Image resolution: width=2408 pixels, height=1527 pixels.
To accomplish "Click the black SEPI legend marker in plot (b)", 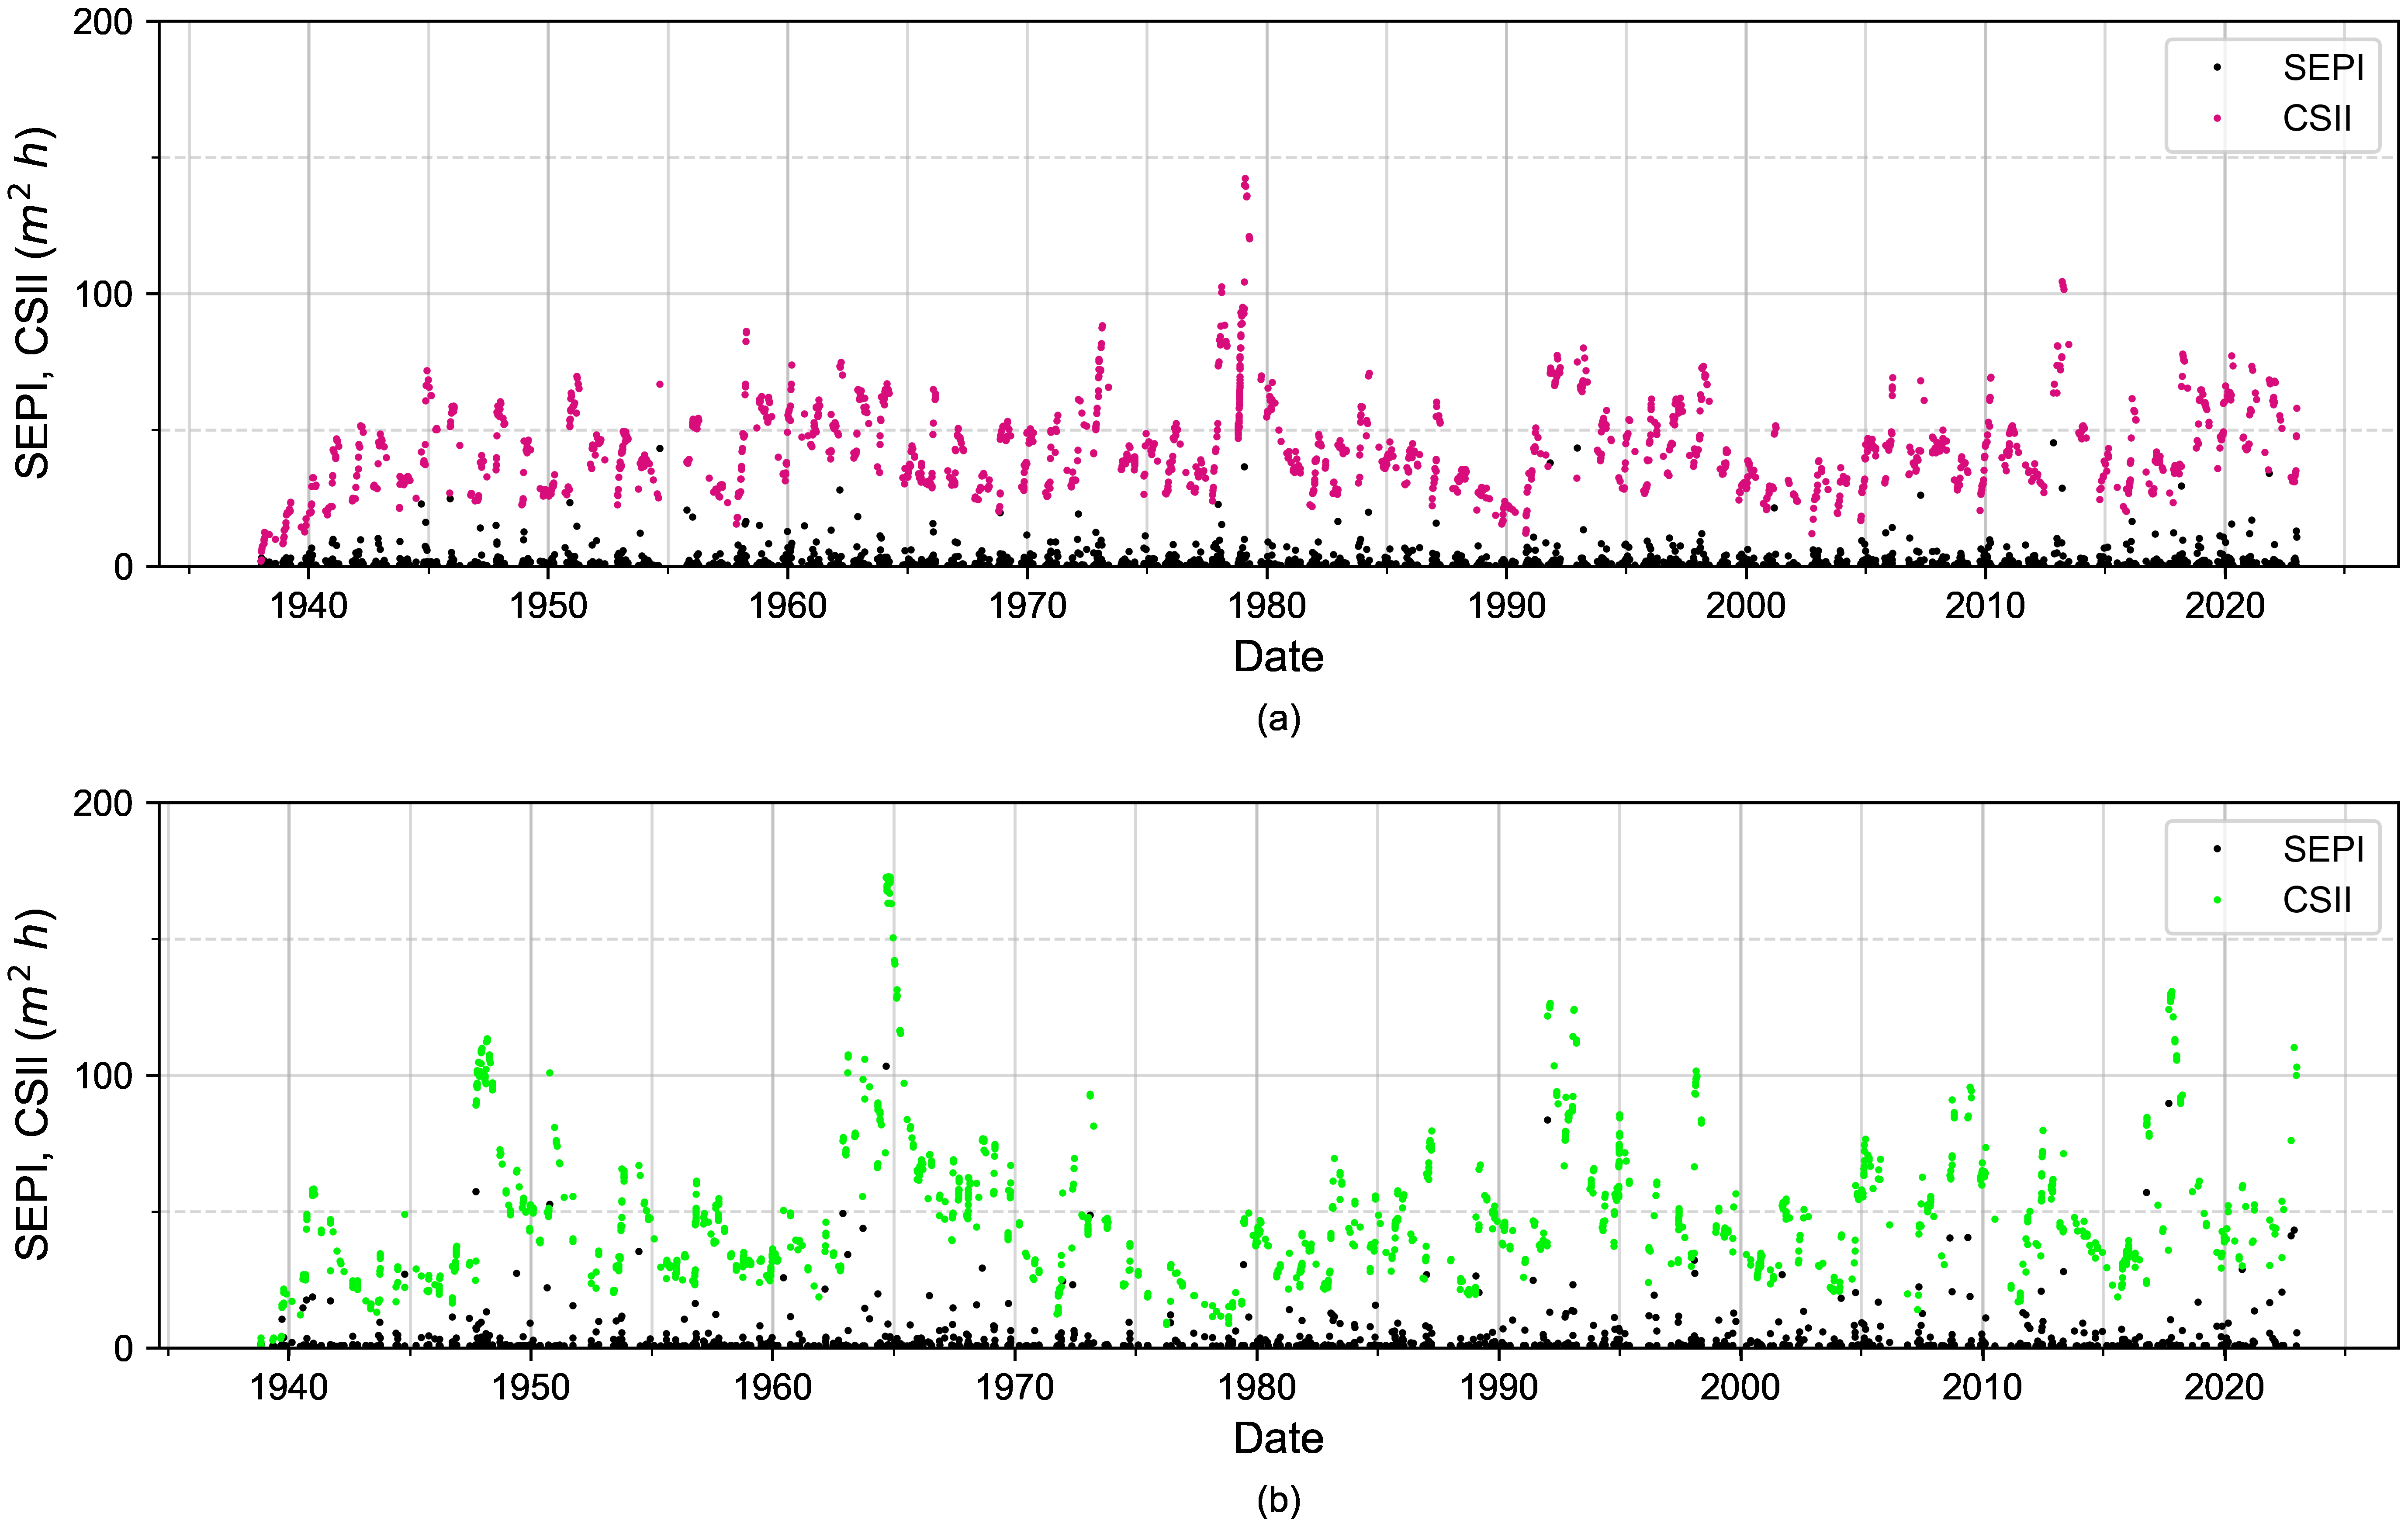I will [2217, 850].
